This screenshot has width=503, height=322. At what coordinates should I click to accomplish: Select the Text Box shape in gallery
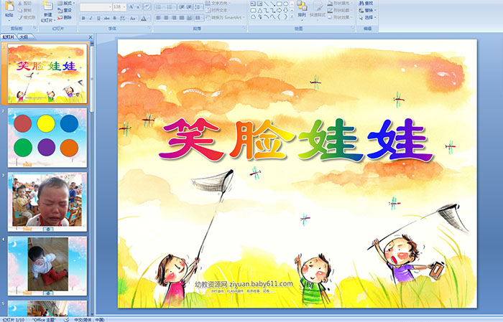pyautogui.click(x=253, y=4)
